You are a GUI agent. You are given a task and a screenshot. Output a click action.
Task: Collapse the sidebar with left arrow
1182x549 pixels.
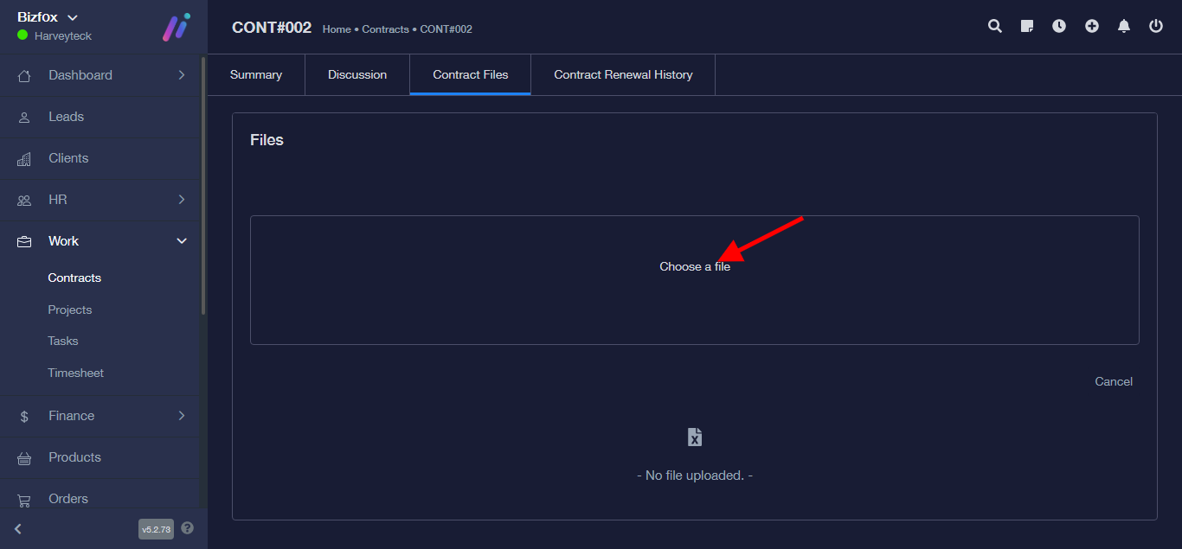click(x=18, y=528)
